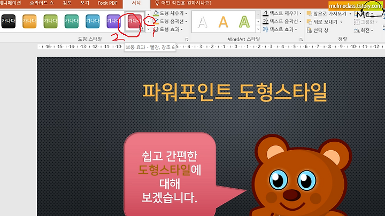385x216 pixels.
Task: Open the 텍스트 효과 dropdown arrow
Action: pyautogui.click(x=296, y=29)
